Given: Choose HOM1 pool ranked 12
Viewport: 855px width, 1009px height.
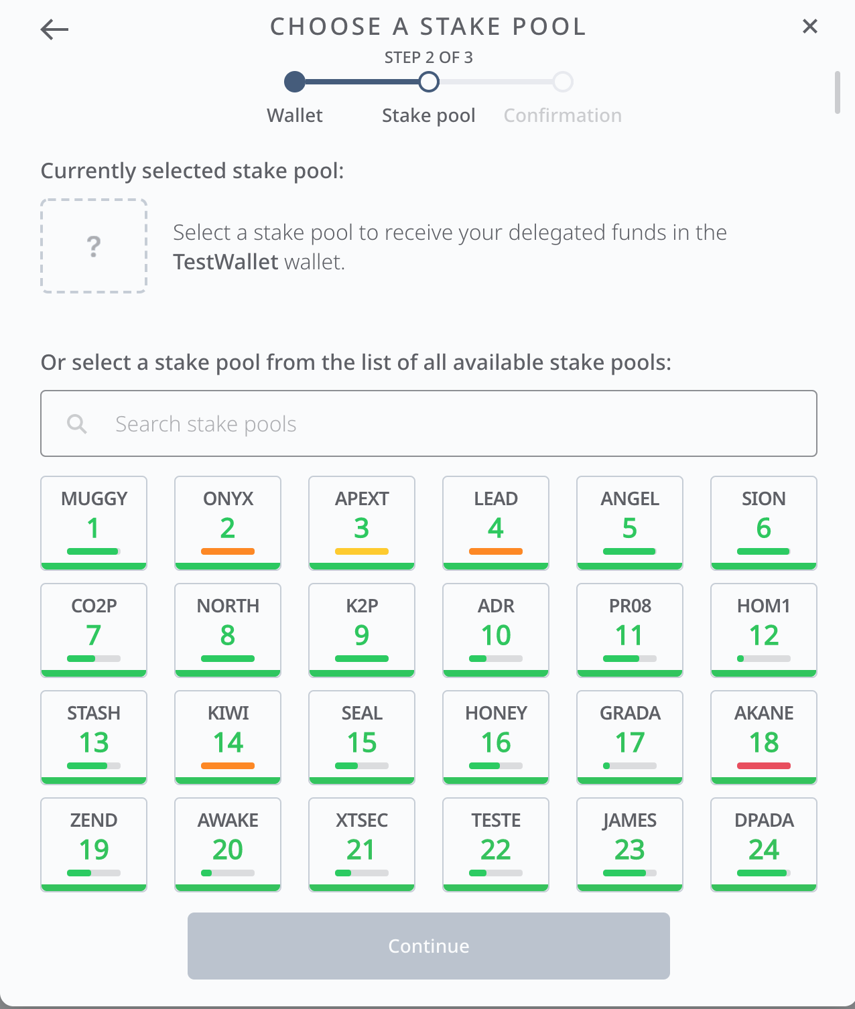Looking at the screenshot, I should [x=764, y=630].
